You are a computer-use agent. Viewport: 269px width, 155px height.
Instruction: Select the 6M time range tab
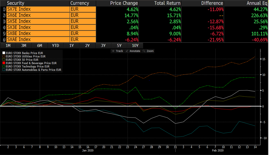(x=39, y=46)
